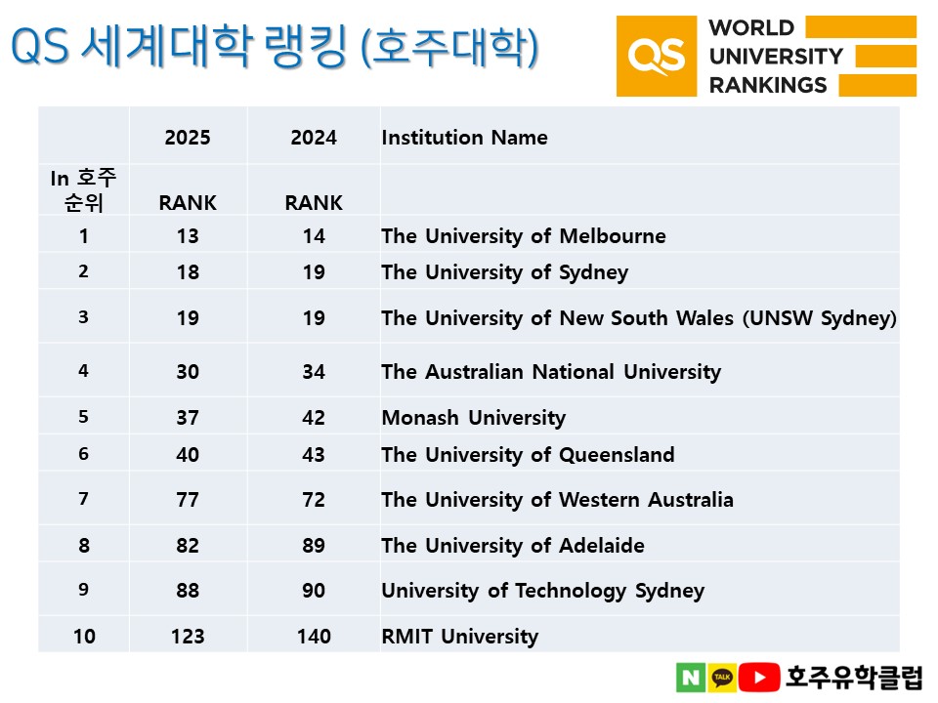Click Australia rank 9 in Technology Sydney row

pyautogui.click(x=84, y=590)
